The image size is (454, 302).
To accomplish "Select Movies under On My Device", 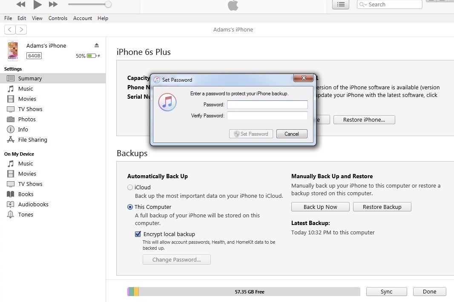I will tap(53, 174).
